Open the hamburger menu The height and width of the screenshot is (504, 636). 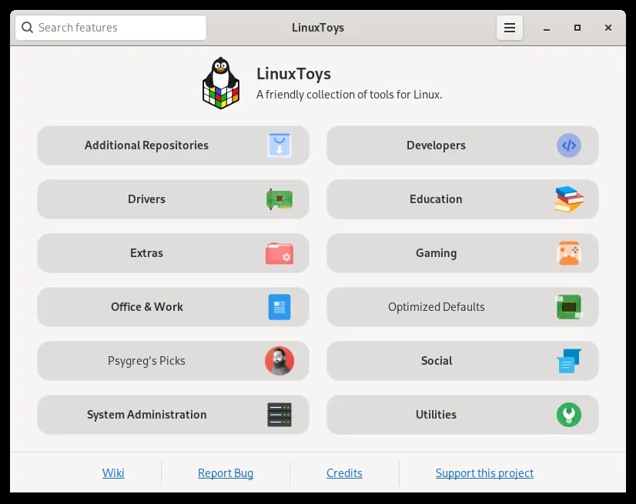[509, 28]
